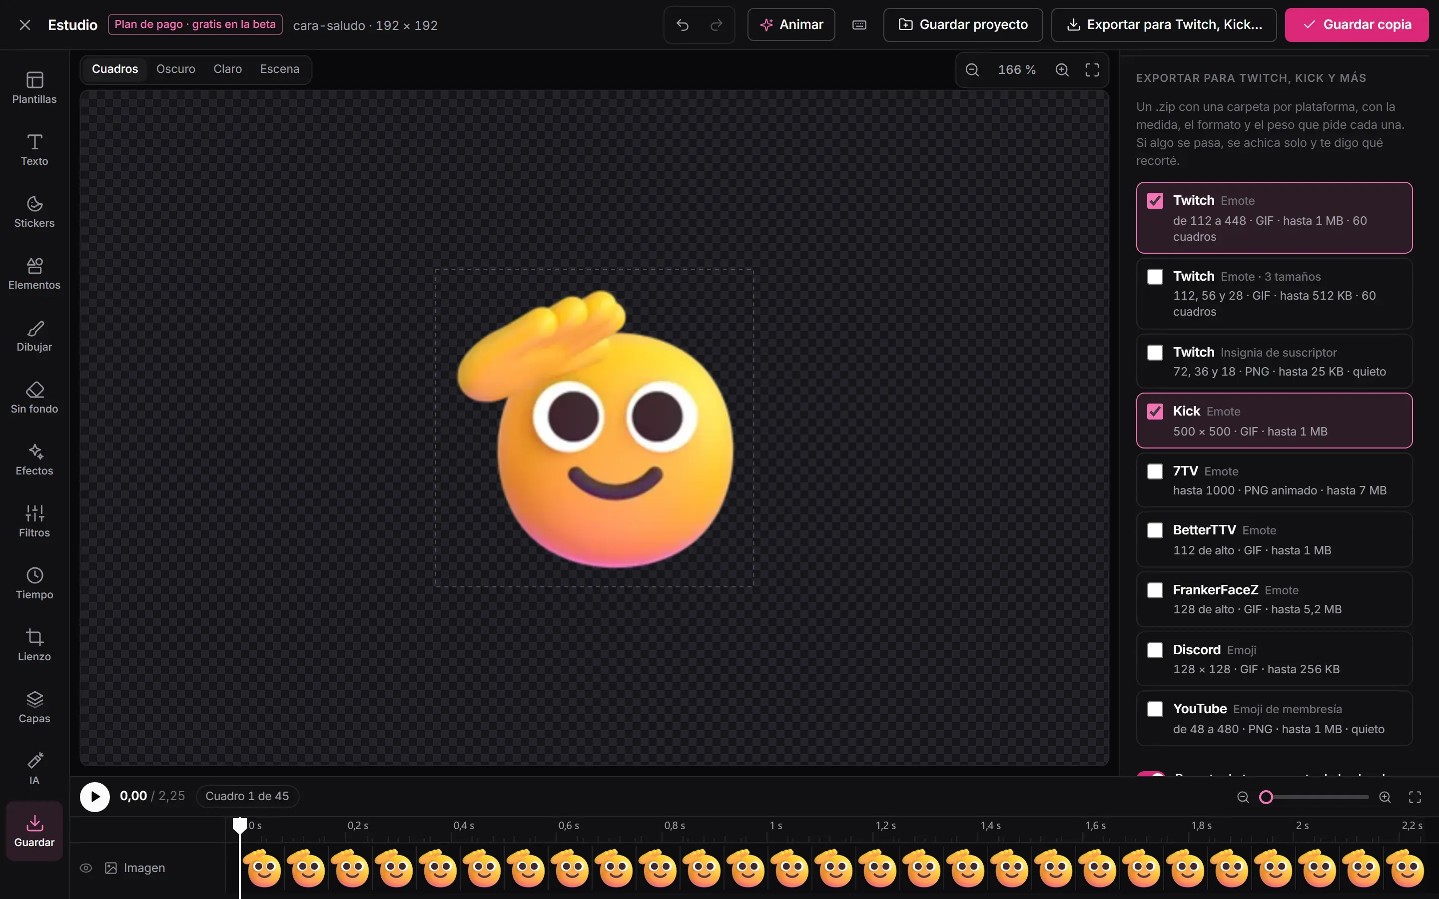Check the FrankerFaceZ Emote option

(1155, 590)
